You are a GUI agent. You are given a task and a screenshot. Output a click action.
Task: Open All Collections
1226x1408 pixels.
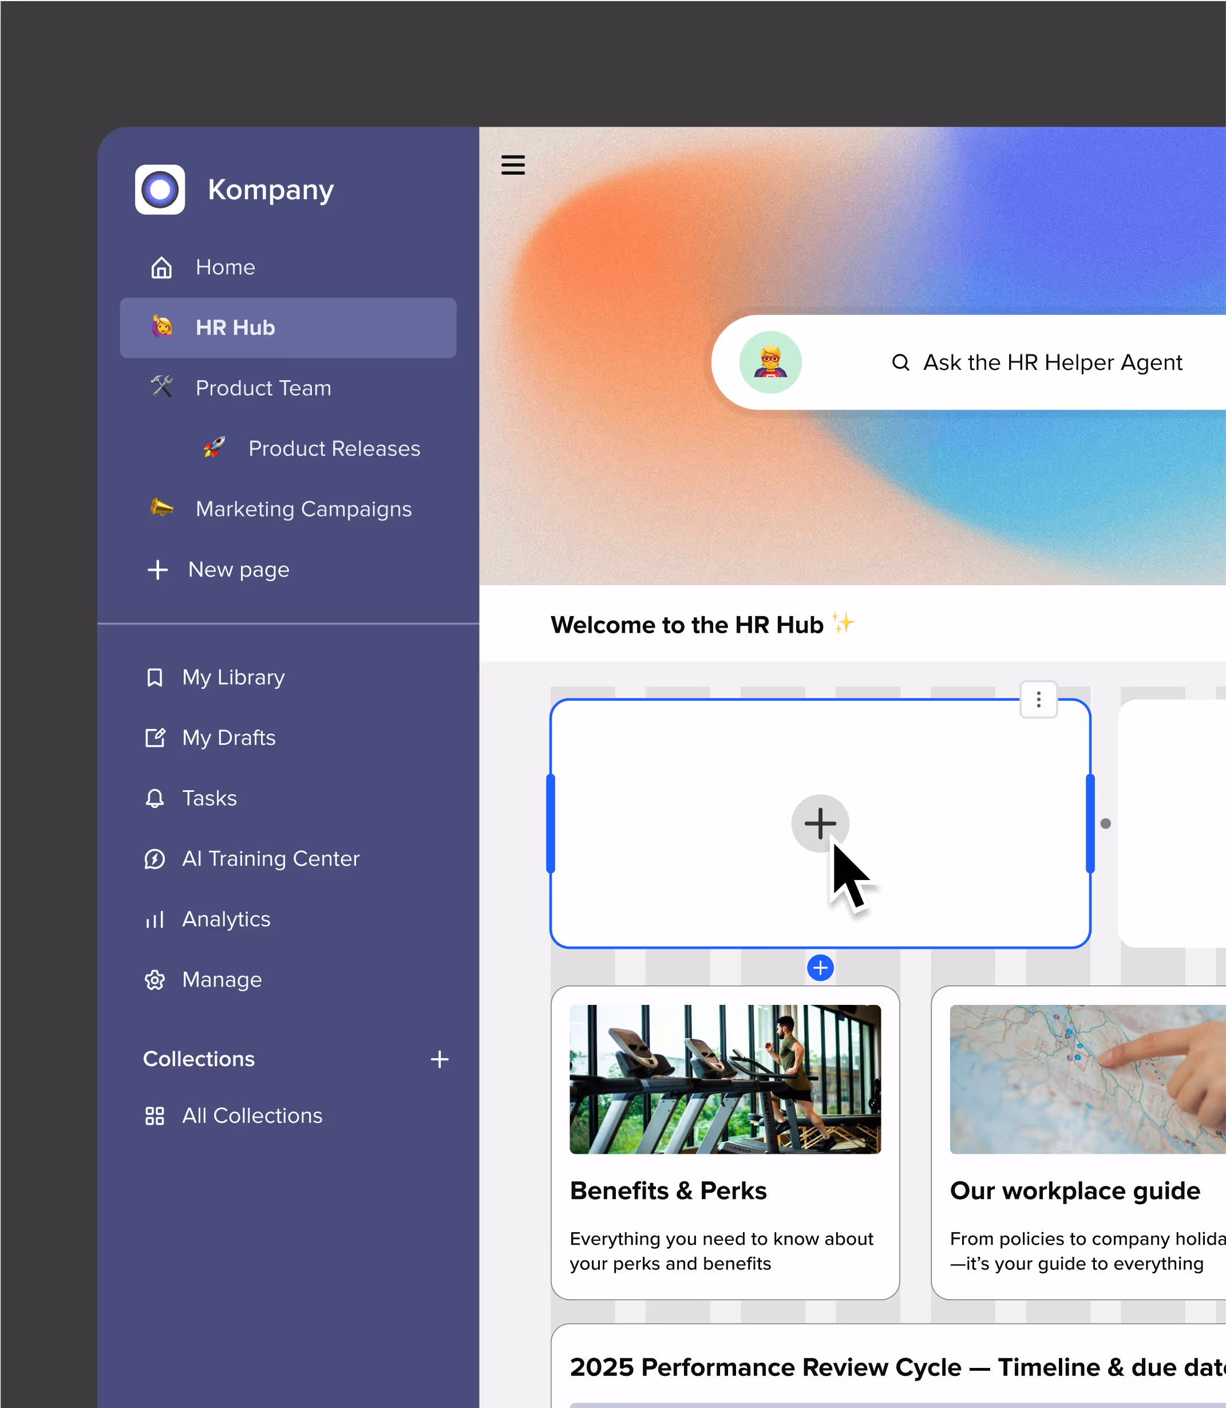tap(251, 1116)
